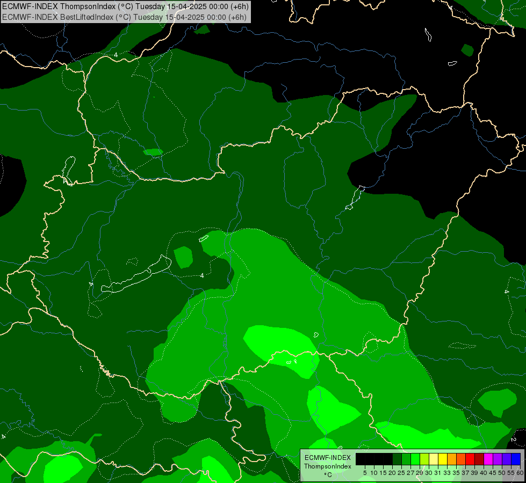Click the violet 50–55 legend swatch

coord(507,459)
